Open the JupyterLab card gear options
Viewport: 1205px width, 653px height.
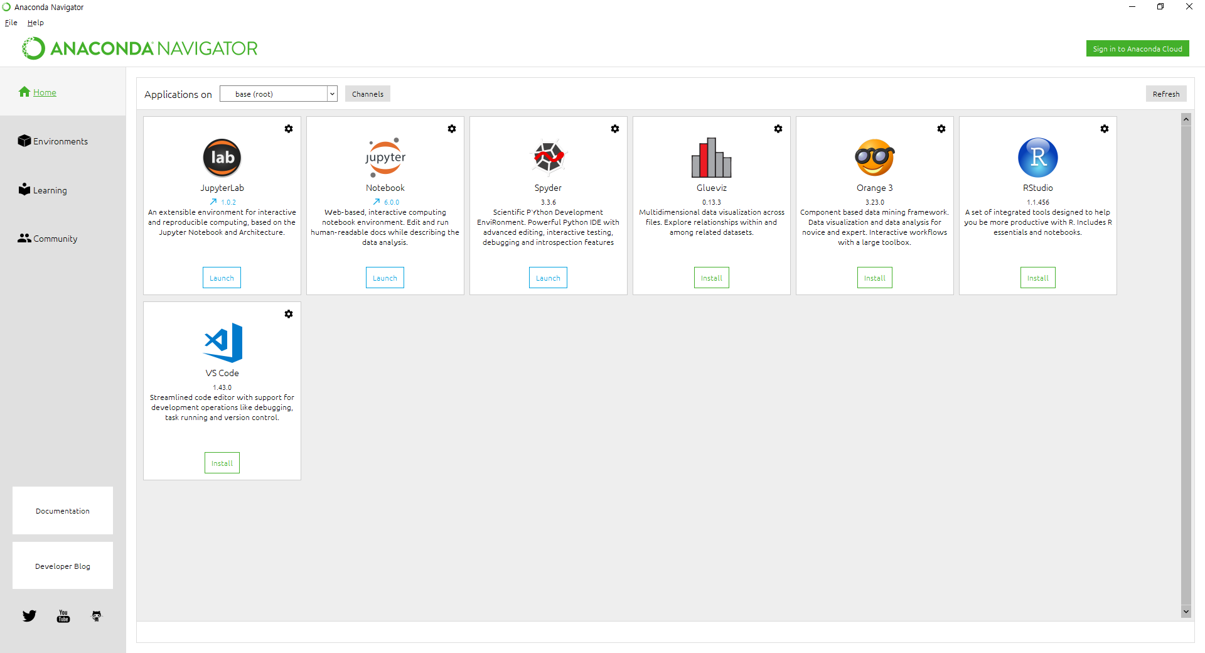tap(289, 129)
